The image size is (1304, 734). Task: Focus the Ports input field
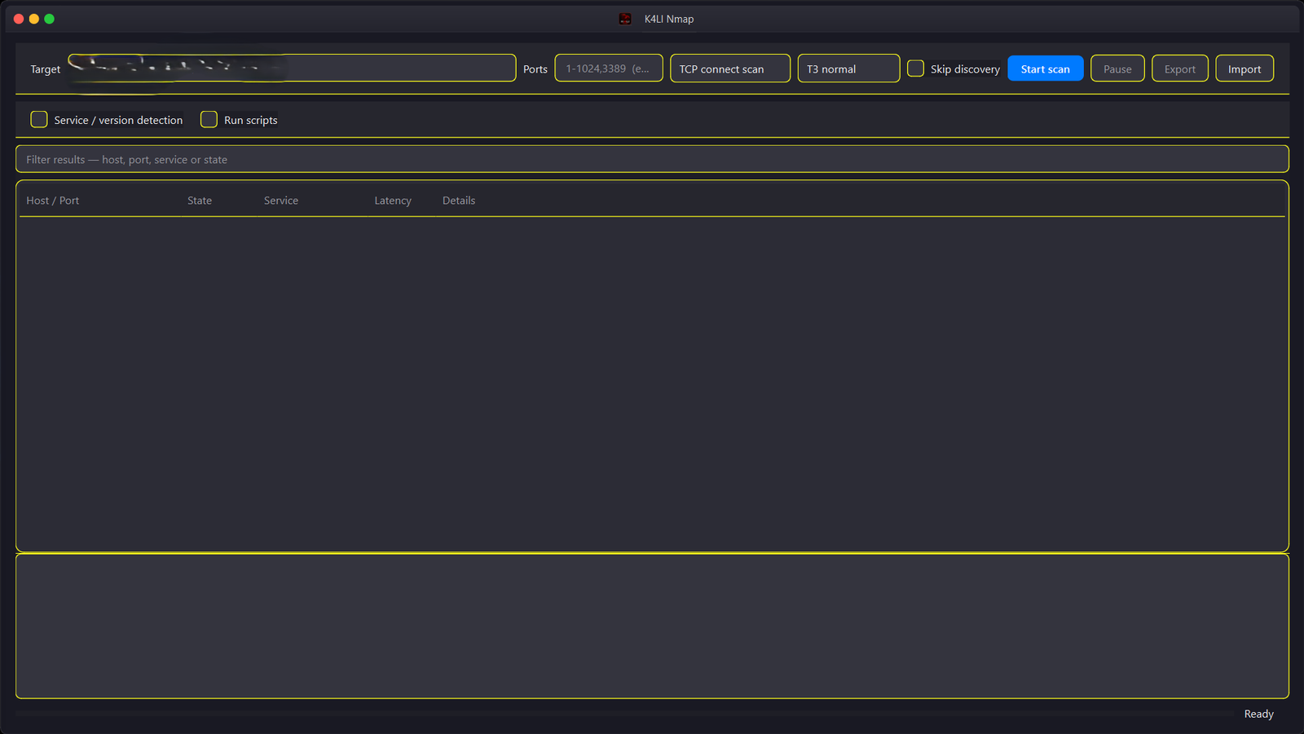tap(609, 69)
